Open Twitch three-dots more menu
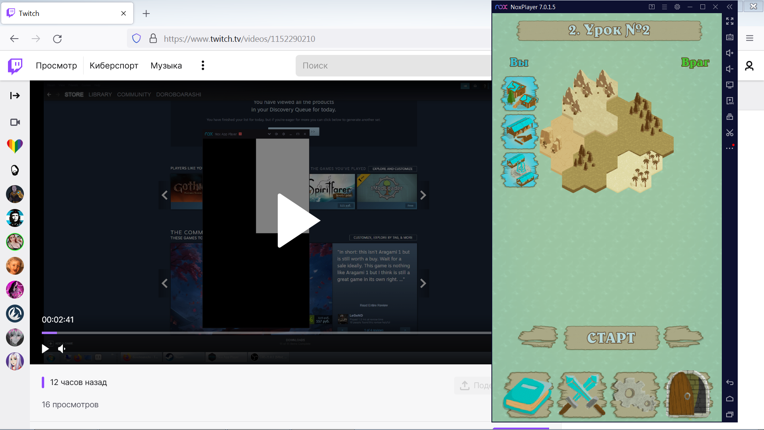This screenshot has height=430, width=764. (x=203, y=66)
